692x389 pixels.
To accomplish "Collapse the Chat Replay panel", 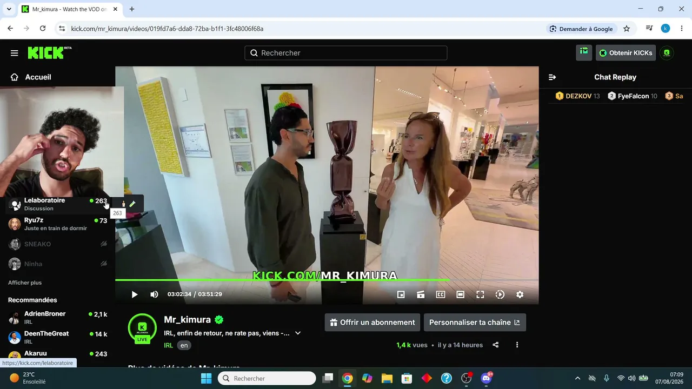I will click(553, 77).
